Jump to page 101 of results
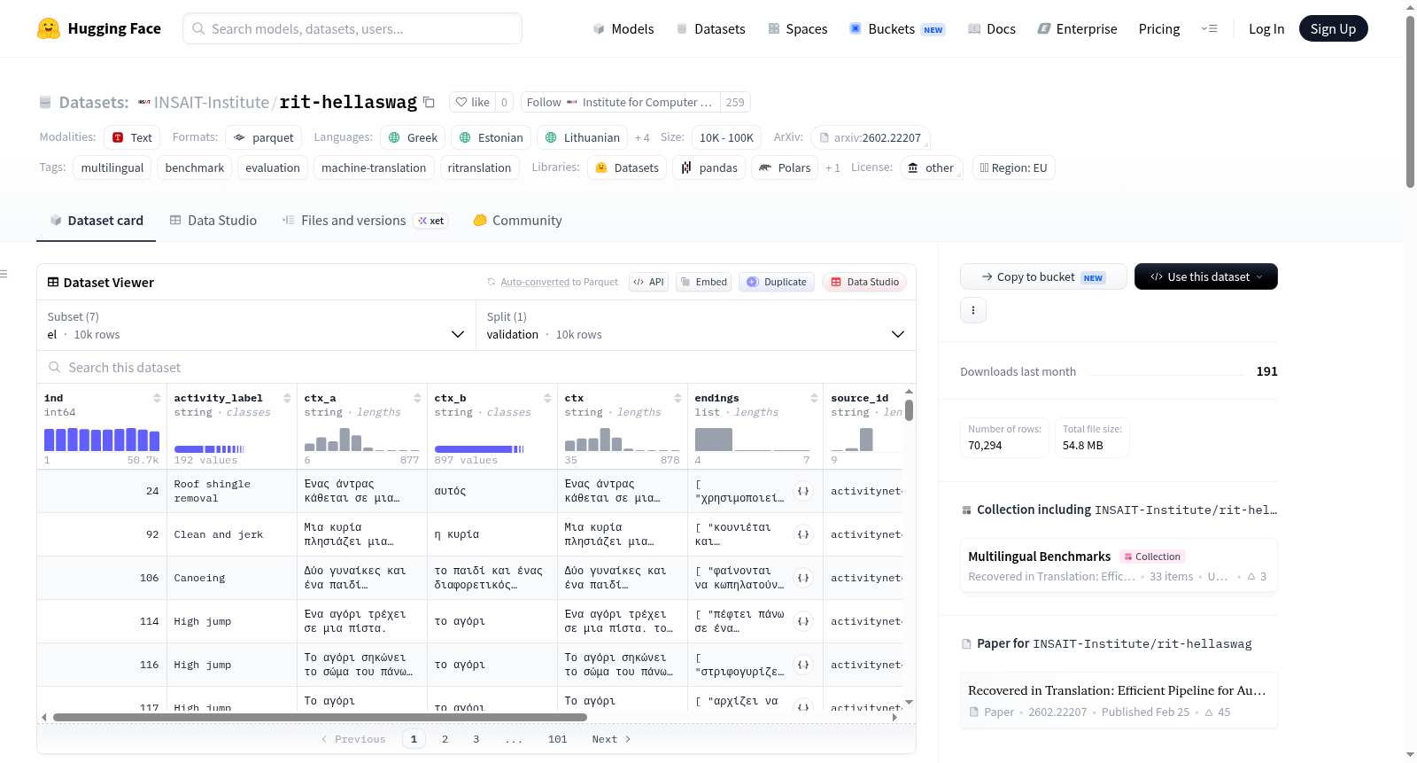The image size is (1417, 763). click(558, 739)
